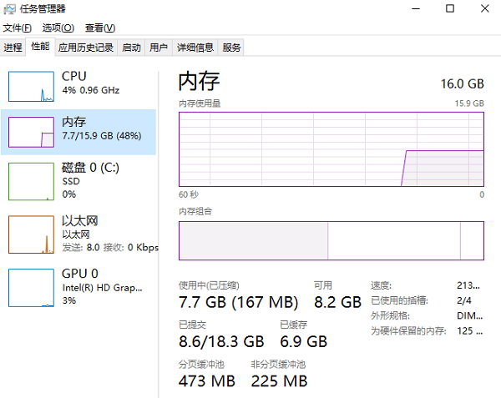Viewport: 501px width, 398px height.
Task: Switch to the 用户 tab
Action: pos(159,48)
